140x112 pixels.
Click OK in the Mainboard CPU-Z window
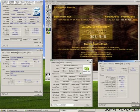[38, 94]
